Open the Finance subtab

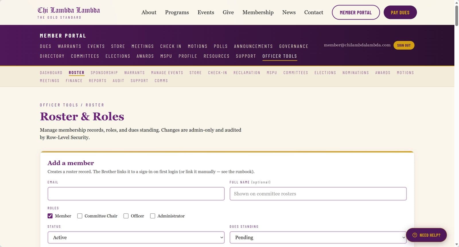click(x=74, y=81)
